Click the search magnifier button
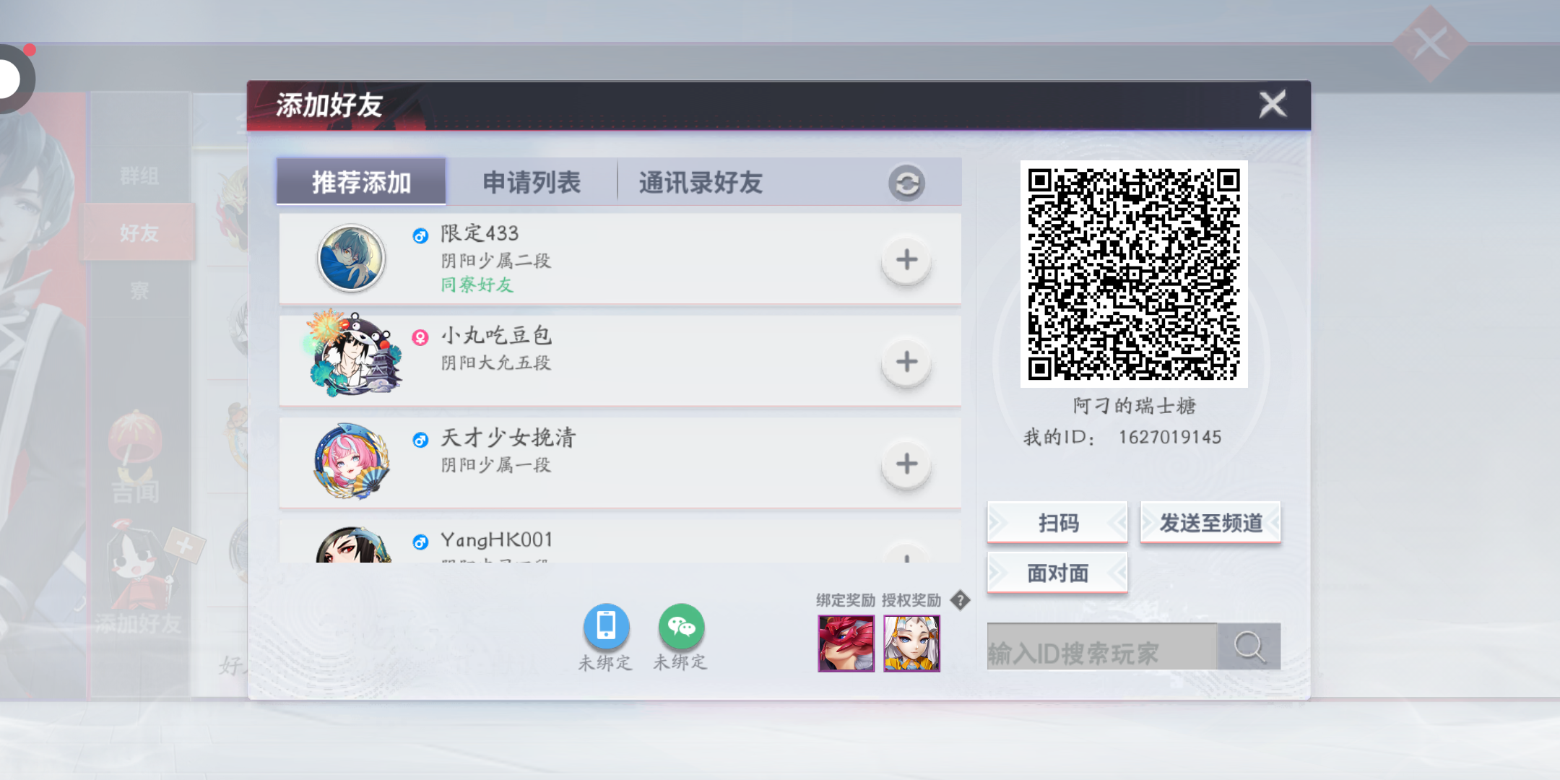Screen dimensions: 1560x780 pos(1249,646)
